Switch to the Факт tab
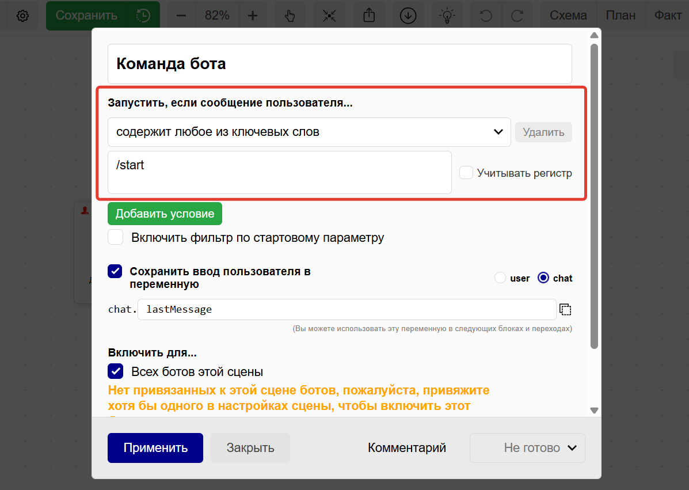The image size is (689, 490). (668, 16)
